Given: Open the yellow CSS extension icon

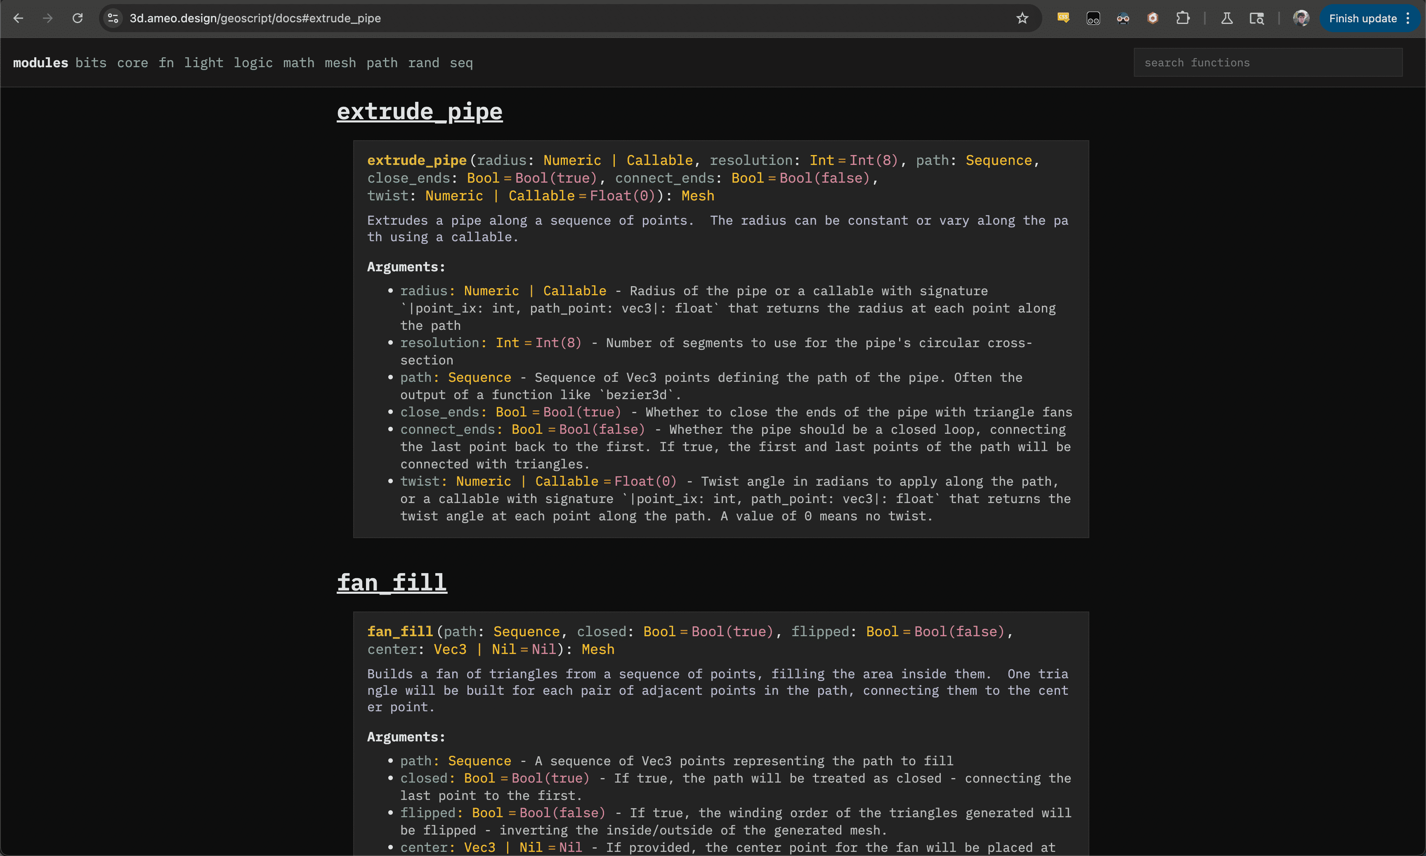Looking at the screenshot, I should (1063, 19).
